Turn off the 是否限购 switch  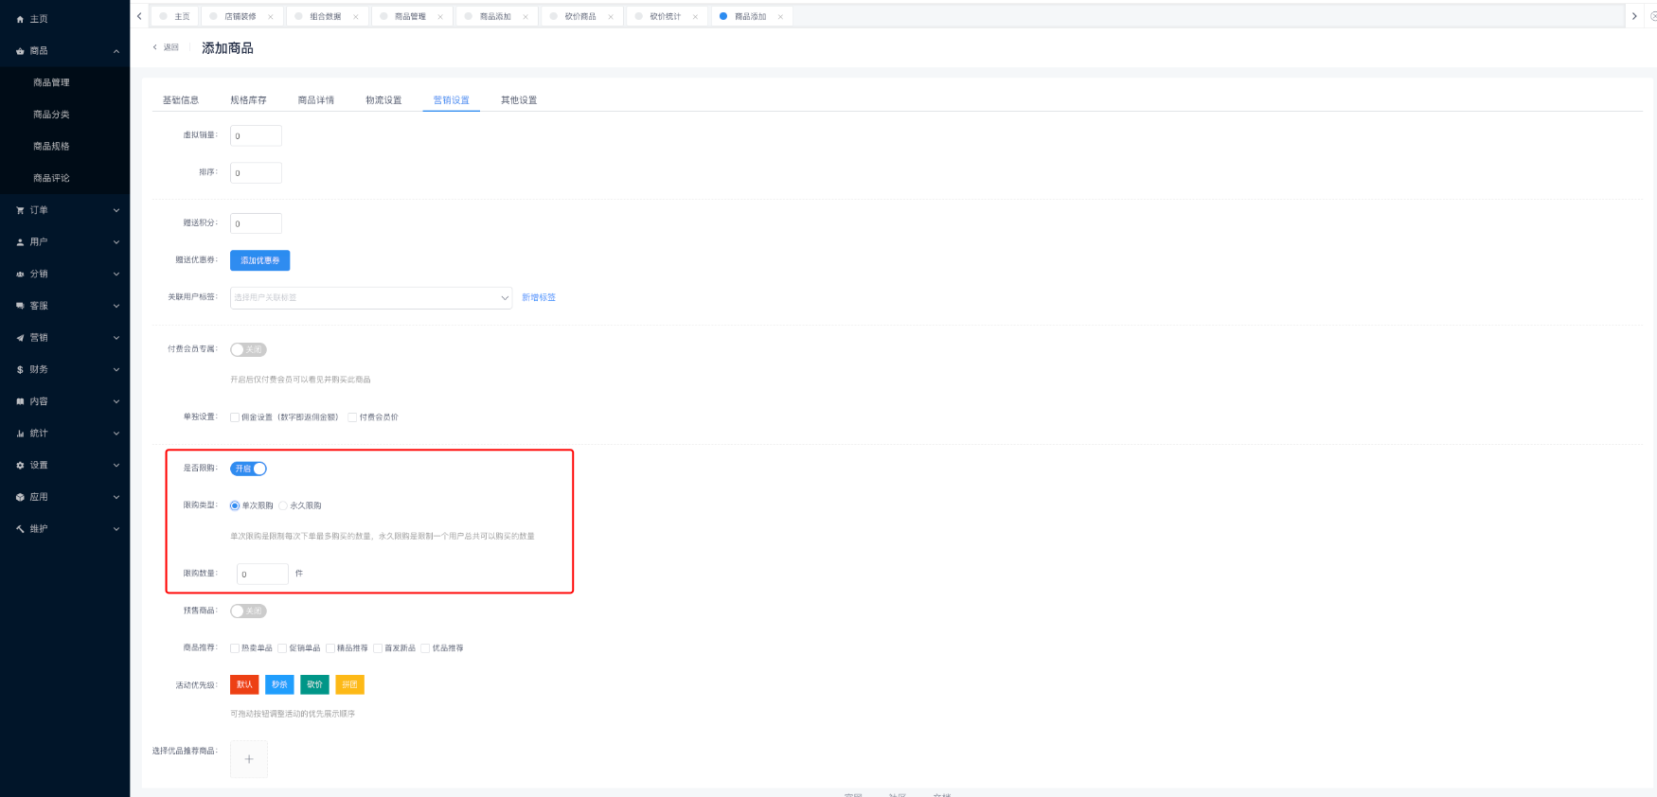click(x=249, y=469)
